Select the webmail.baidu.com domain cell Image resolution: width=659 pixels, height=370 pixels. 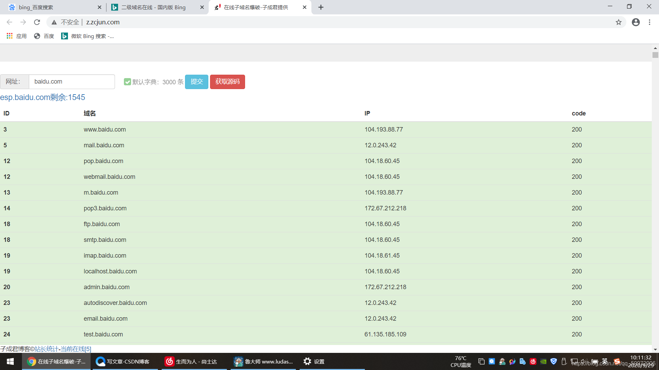click(109, 177)
